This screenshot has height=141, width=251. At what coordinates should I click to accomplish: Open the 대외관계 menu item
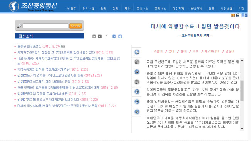178,9
